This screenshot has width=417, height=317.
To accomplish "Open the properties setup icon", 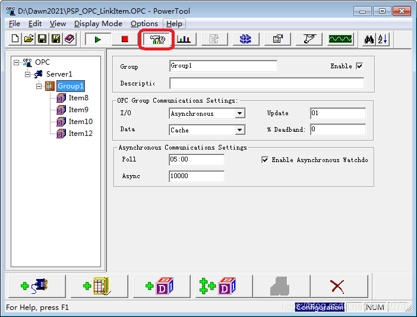I will tap(277, 39).
